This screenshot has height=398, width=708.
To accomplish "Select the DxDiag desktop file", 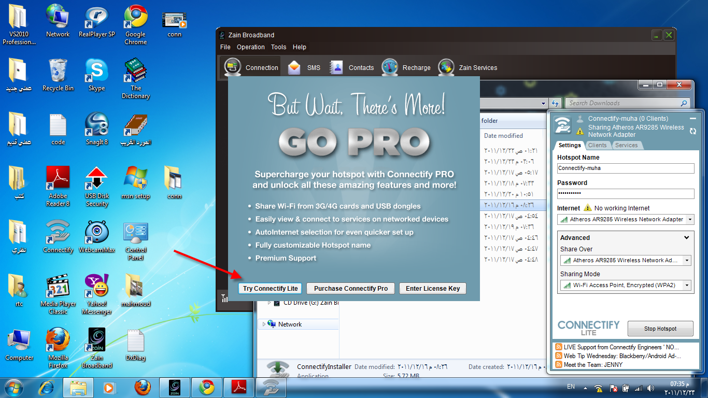I will (135, 345).
